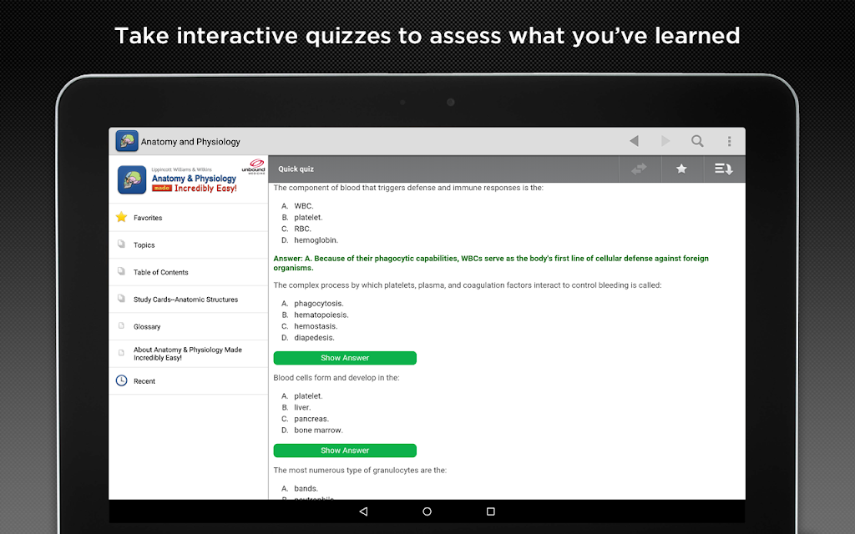
Task: Open Study Cards--Anatomic Structures
Action: pyautogui.click(x=188, y=300)
